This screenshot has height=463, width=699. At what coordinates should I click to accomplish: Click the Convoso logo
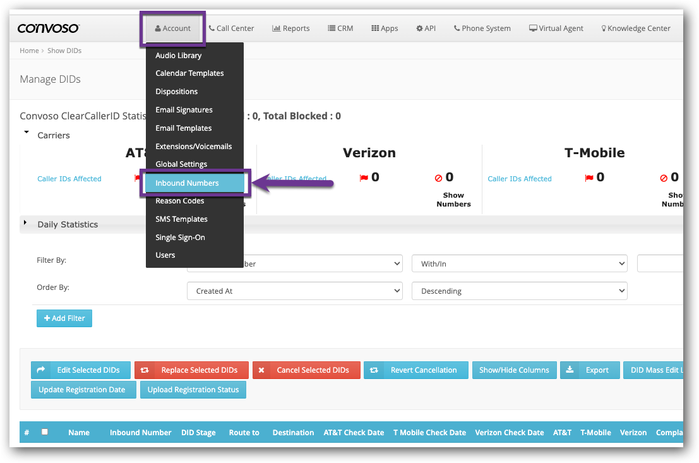click(x=48, y=28)
